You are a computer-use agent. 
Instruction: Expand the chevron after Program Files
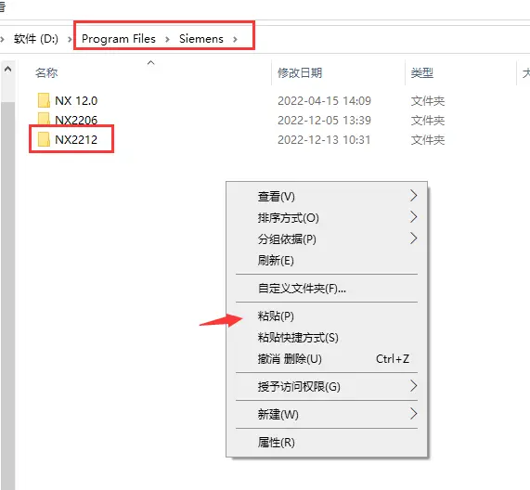167,39
